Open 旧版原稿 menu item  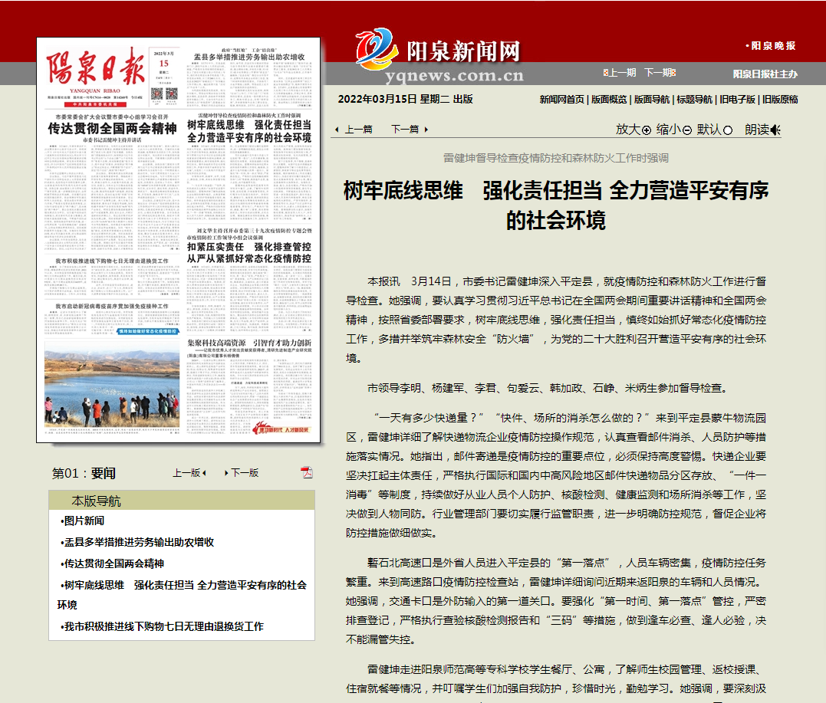(780, 100)
